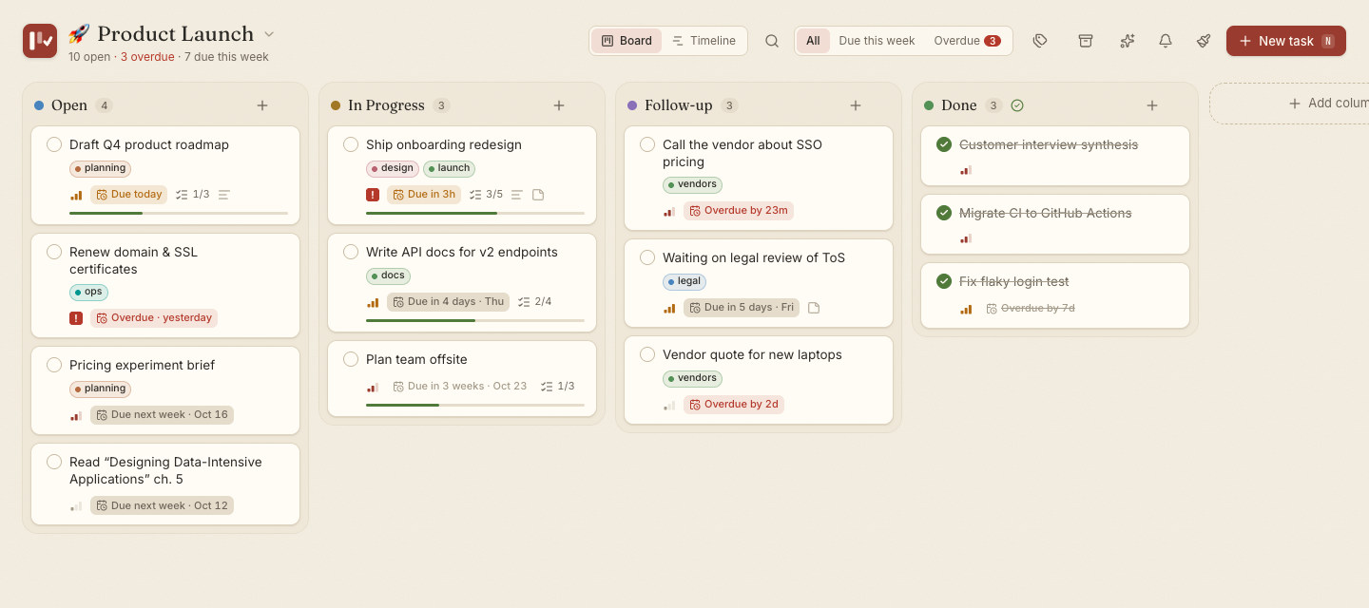The height and width of the screenshot is (608, 1369).
Task: Complete Ship onboarding redesign task
Action: [351, 144]
